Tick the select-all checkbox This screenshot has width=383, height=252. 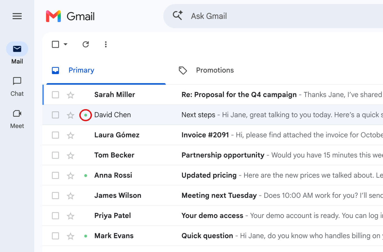[x=55, y=44]
